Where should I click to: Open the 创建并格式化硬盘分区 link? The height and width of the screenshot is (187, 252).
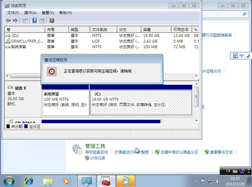179,152
